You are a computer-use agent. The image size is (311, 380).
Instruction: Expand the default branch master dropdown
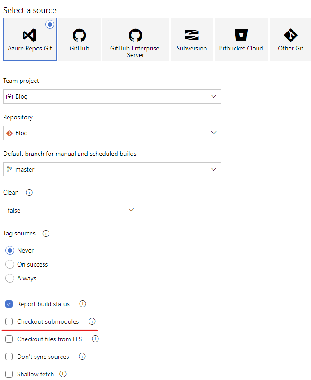coord(112,169)
